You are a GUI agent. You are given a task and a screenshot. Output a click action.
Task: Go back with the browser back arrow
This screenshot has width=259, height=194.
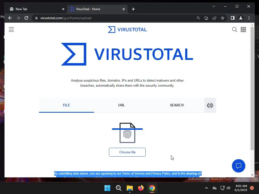(x=10, y=18)
